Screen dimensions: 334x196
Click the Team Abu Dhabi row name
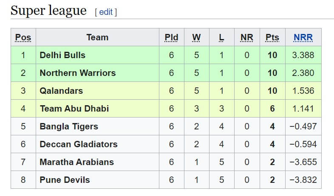click(x=74, y=109)
